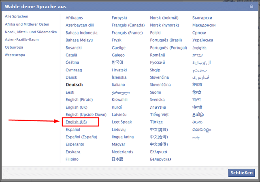This screenshot has width=260, height=182.
Task: Choose Italiano language
Action: click(x=118, y=85)
